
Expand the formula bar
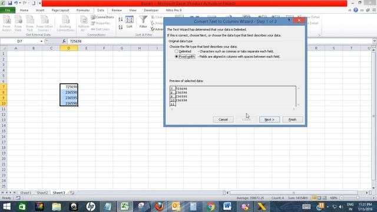[x=375, y=41]
